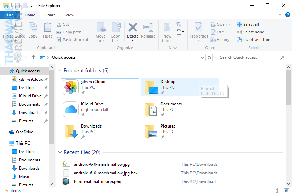Image resolution: width=292 pixels, height=195 pixels.
Task: Click the Quick access address breadcrumb
Action: click(x=64, y=57)
